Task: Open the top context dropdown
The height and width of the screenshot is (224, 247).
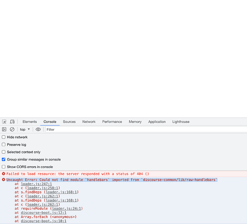Action: 25,129
